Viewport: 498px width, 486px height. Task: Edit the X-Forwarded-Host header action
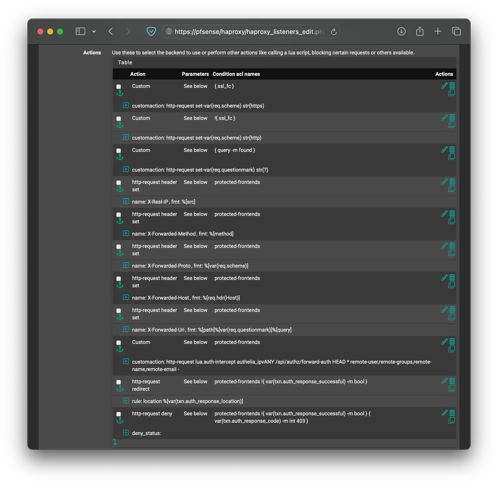click(444, 277)
